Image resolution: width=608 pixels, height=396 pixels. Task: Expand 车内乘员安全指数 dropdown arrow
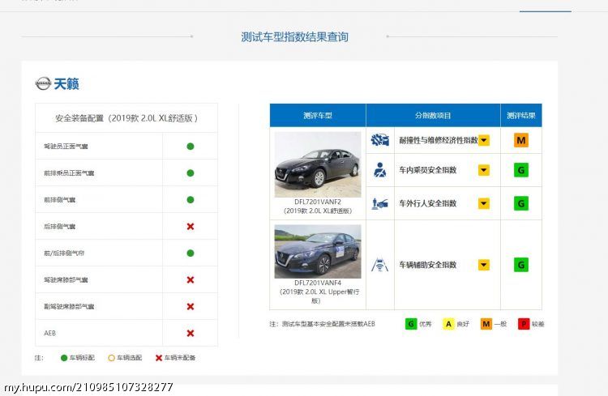(x=483, y=170)
